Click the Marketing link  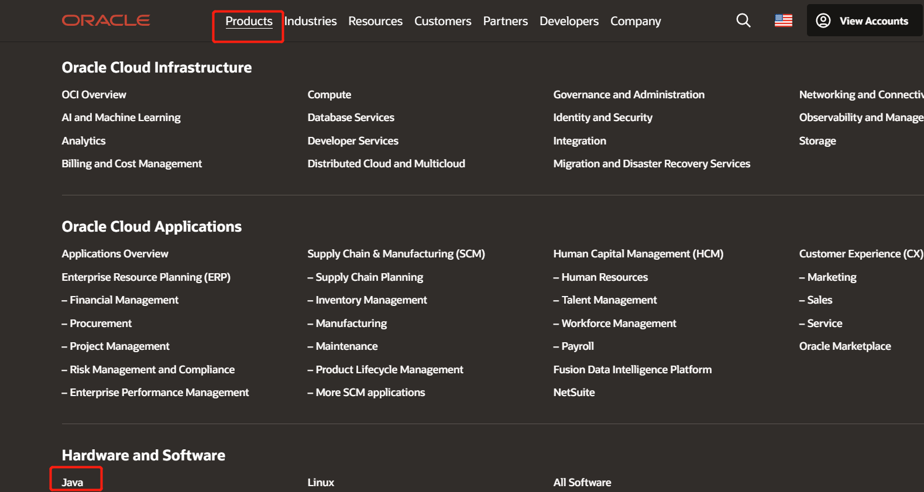point(827,277)
